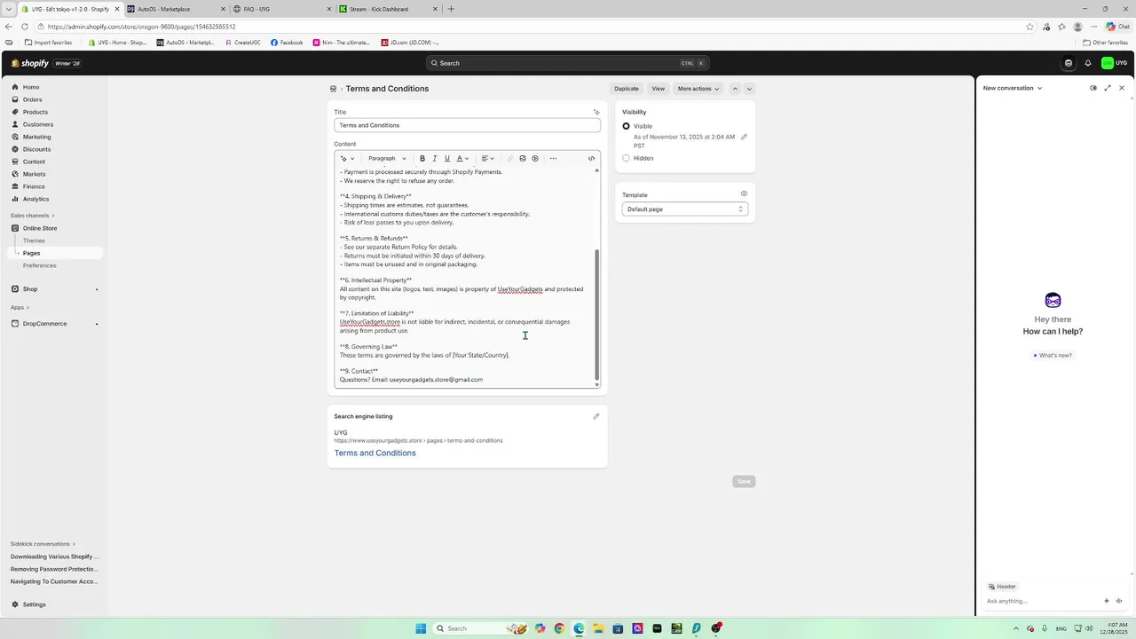The width and height of the screenshot is (1136, 639).
Task: Open the Default page template dropdown
Action: click(x=685, y=209)
